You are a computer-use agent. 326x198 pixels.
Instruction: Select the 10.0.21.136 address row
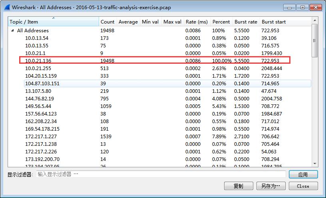[x=159, y=61]
